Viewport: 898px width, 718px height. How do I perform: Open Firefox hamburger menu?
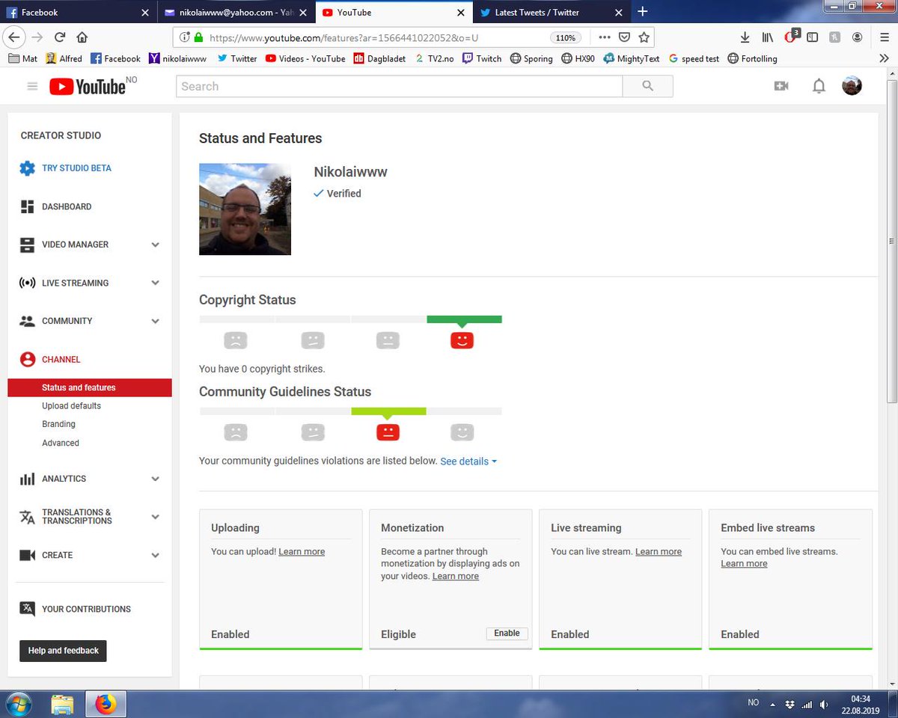tap(883, 37)
